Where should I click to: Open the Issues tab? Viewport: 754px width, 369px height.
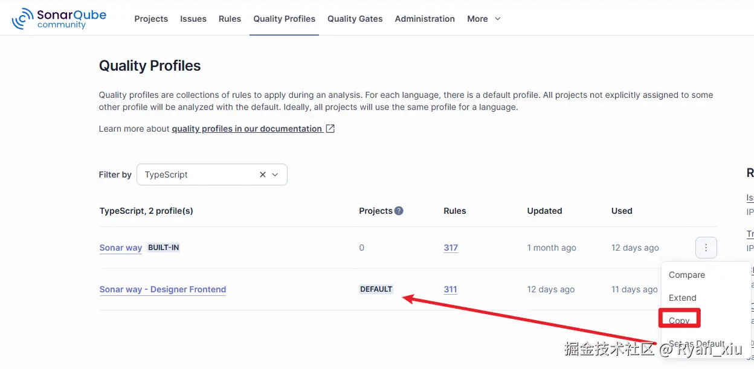click(193, 19)
